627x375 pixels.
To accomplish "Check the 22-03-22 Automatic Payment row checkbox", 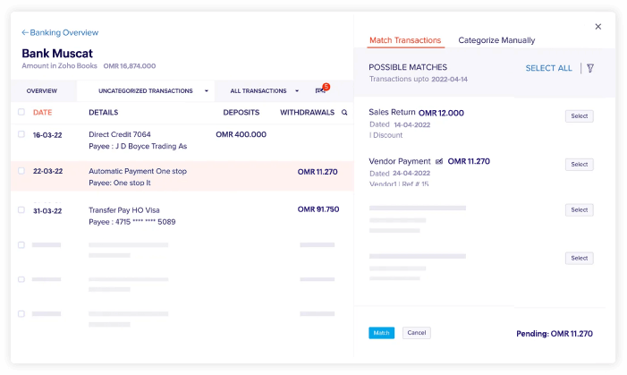I will (21, 171).
